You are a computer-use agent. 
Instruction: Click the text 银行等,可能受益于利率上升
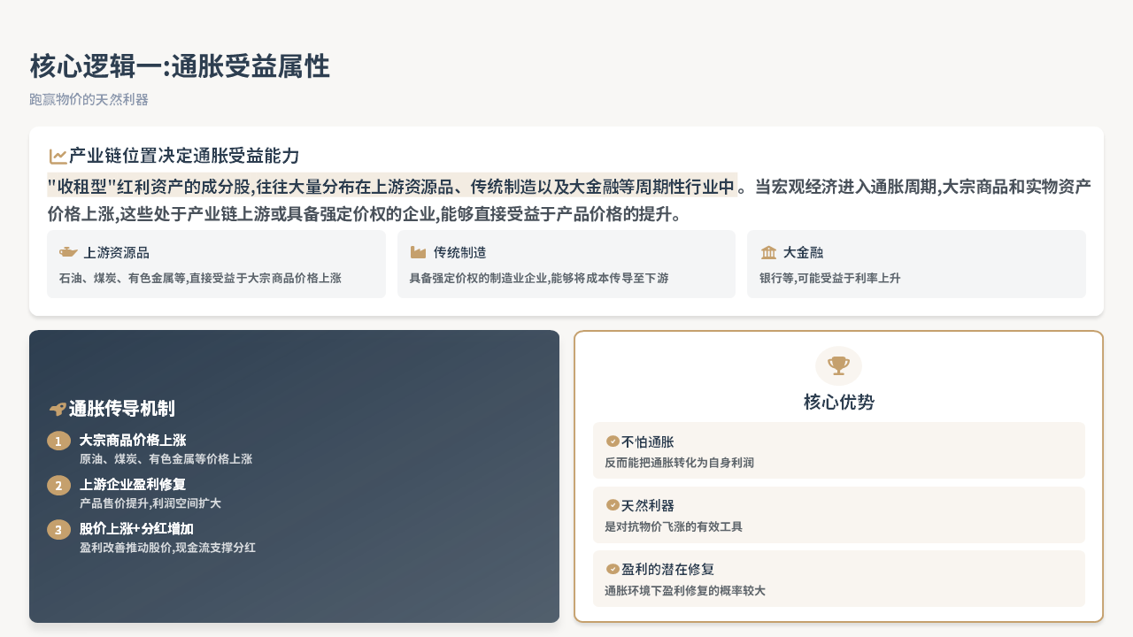(829, 278)
